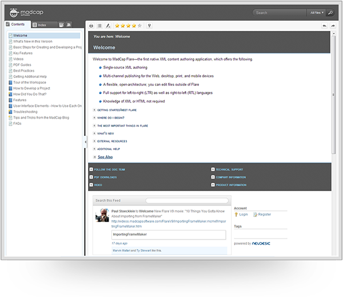Screen dimensions: 343x298
Task: Click the Print topic icon
Action: 91,26
